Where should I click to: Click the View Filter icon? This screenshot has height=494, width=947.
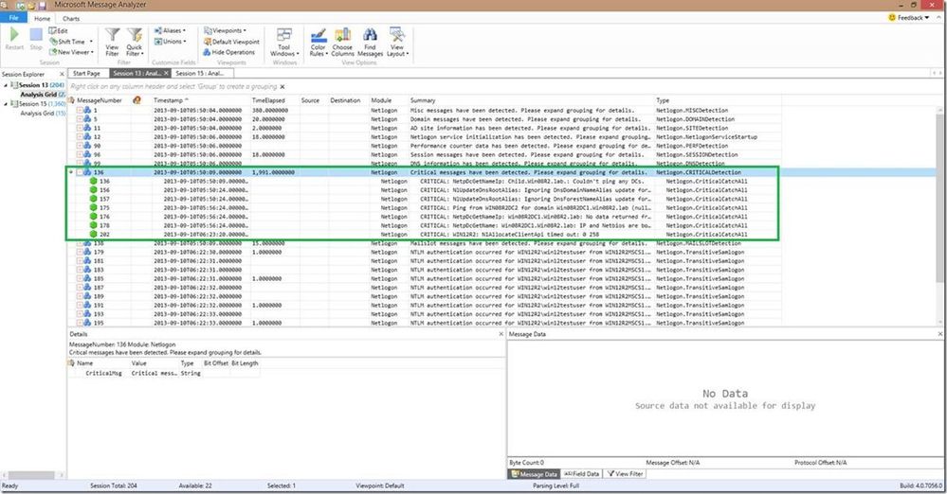(113, 43)
